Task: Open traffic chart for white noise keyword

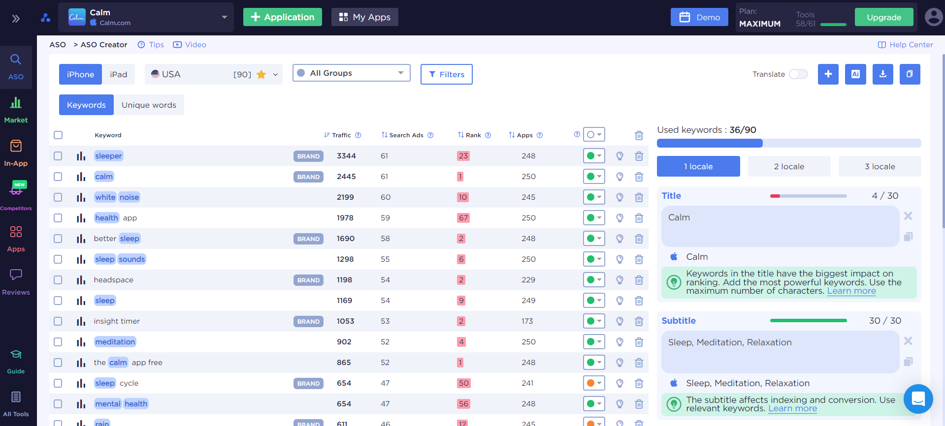Action: point(81,197)
